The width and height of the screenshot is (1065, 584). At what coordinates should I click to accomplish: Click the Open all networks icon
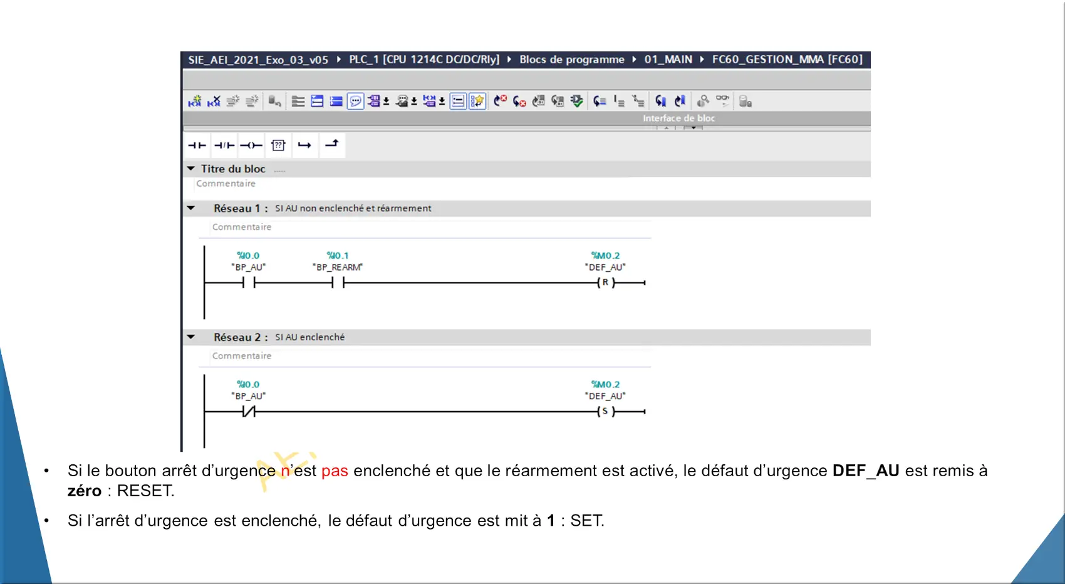click(317, 101)
